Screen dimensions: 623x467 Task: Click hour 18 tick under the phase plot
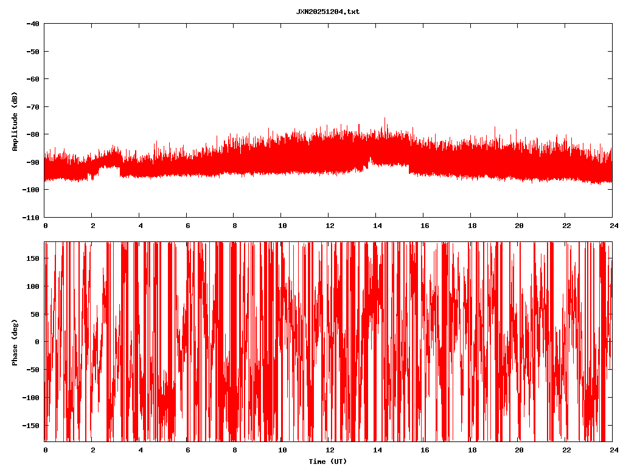pyautogui.click(x=470, y=450)
